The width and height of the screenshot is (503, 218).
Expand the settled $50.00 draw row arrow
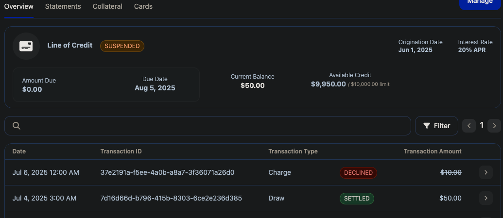click(486, 198)
